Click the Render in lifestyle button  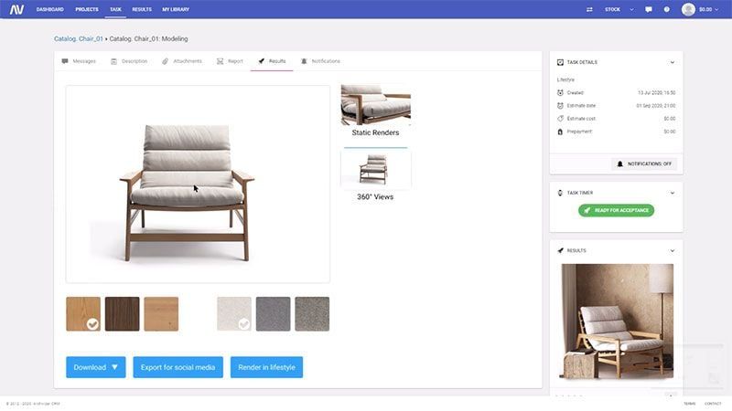click(x=266, y=367)
